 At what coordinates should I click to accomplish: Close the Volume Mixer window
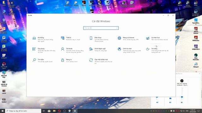tap(199, 74)
